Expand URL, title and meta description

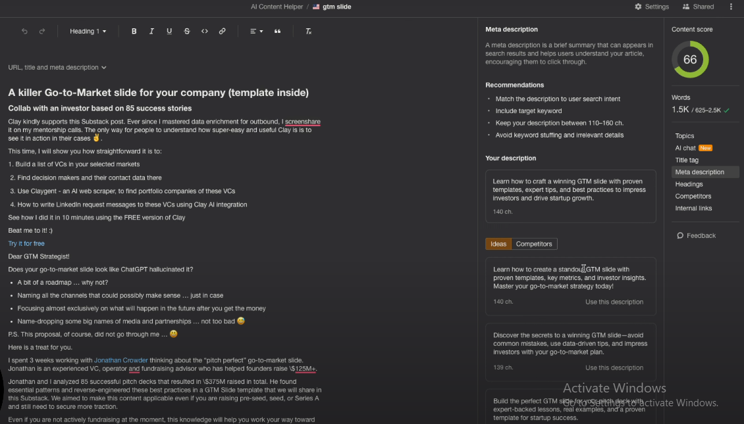[x=57, y=68]
